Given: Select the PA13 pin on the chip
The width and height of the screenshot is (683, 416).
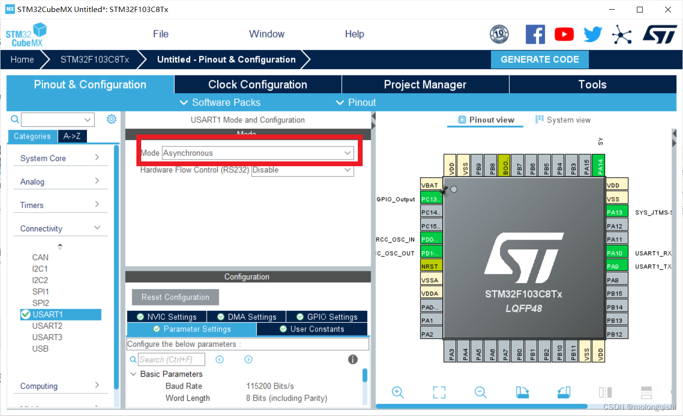Looking at the screenshot, I should click(x=617, y=212).
